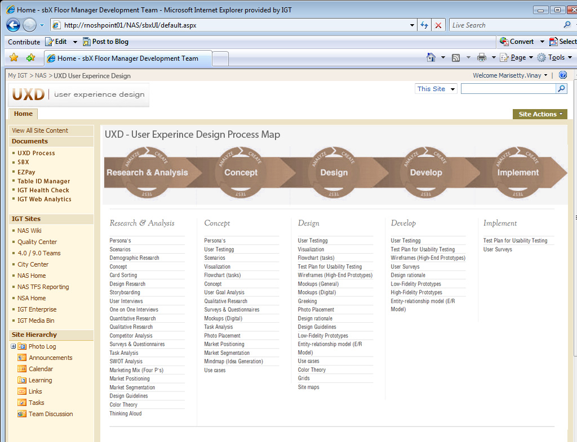Go to Quality Center site
Image resolution: width=577 pixels, height=442 pixels.
coord(37,242)
